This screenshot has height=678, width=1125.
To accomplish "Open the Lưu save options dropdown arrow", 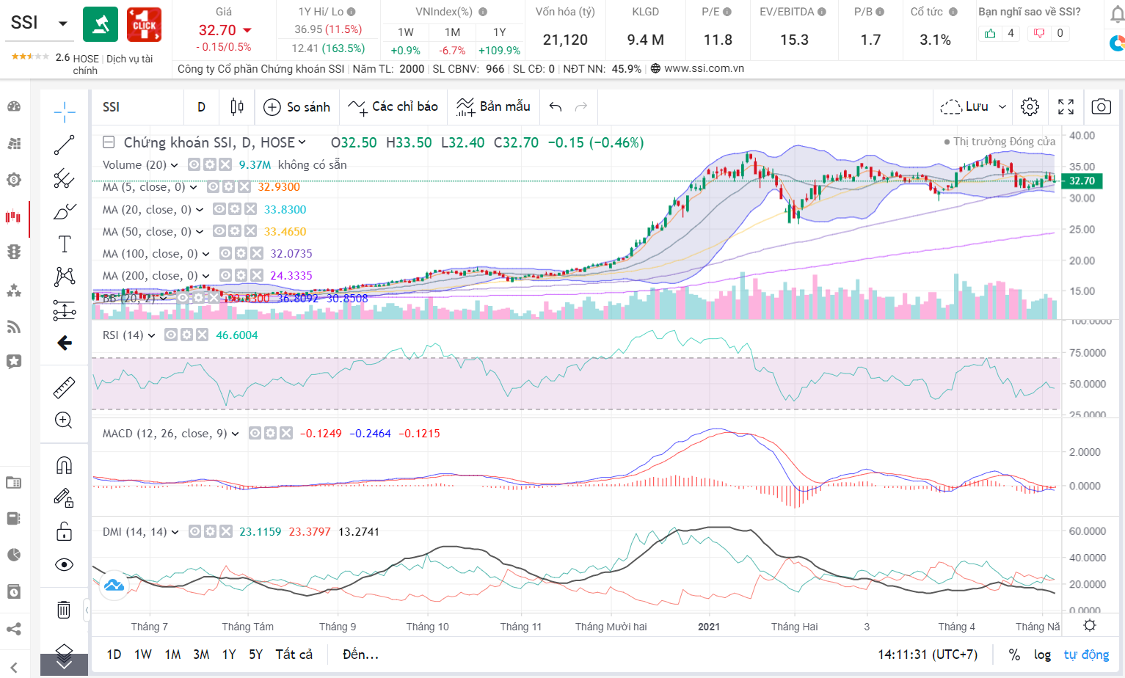I will pyautogui.click(x=1002, y=107).
